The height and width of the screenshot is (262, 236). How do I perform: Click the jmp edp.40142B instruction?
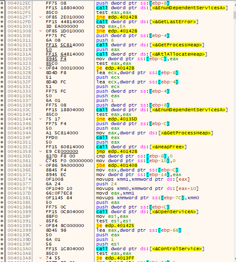click(117, 151)
